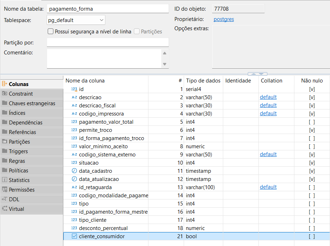Click the default collation link for descricao

(x=268, y=97)
